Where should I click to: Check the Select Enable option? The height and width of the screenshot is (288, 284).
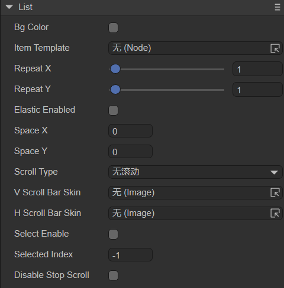click(113, 234)
